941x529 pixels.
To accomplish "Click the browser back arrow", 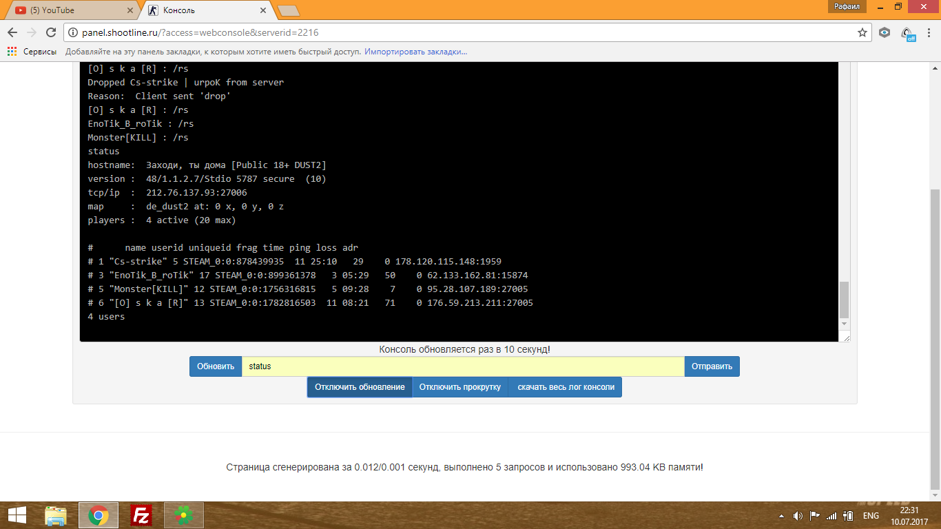I will click(x=12, y=32).
